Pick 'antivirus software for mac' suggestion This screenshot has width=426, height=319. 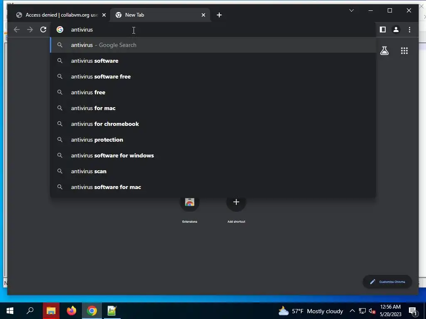[x=213, y=187]
